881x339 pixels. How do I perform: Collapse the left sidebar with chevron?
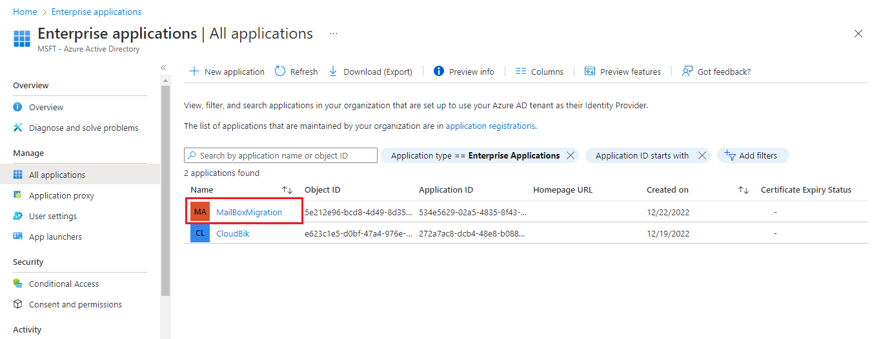tap(163, 68)
